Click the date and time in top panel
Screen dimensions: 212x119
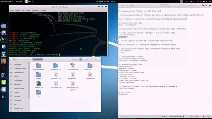coord(106,1)
